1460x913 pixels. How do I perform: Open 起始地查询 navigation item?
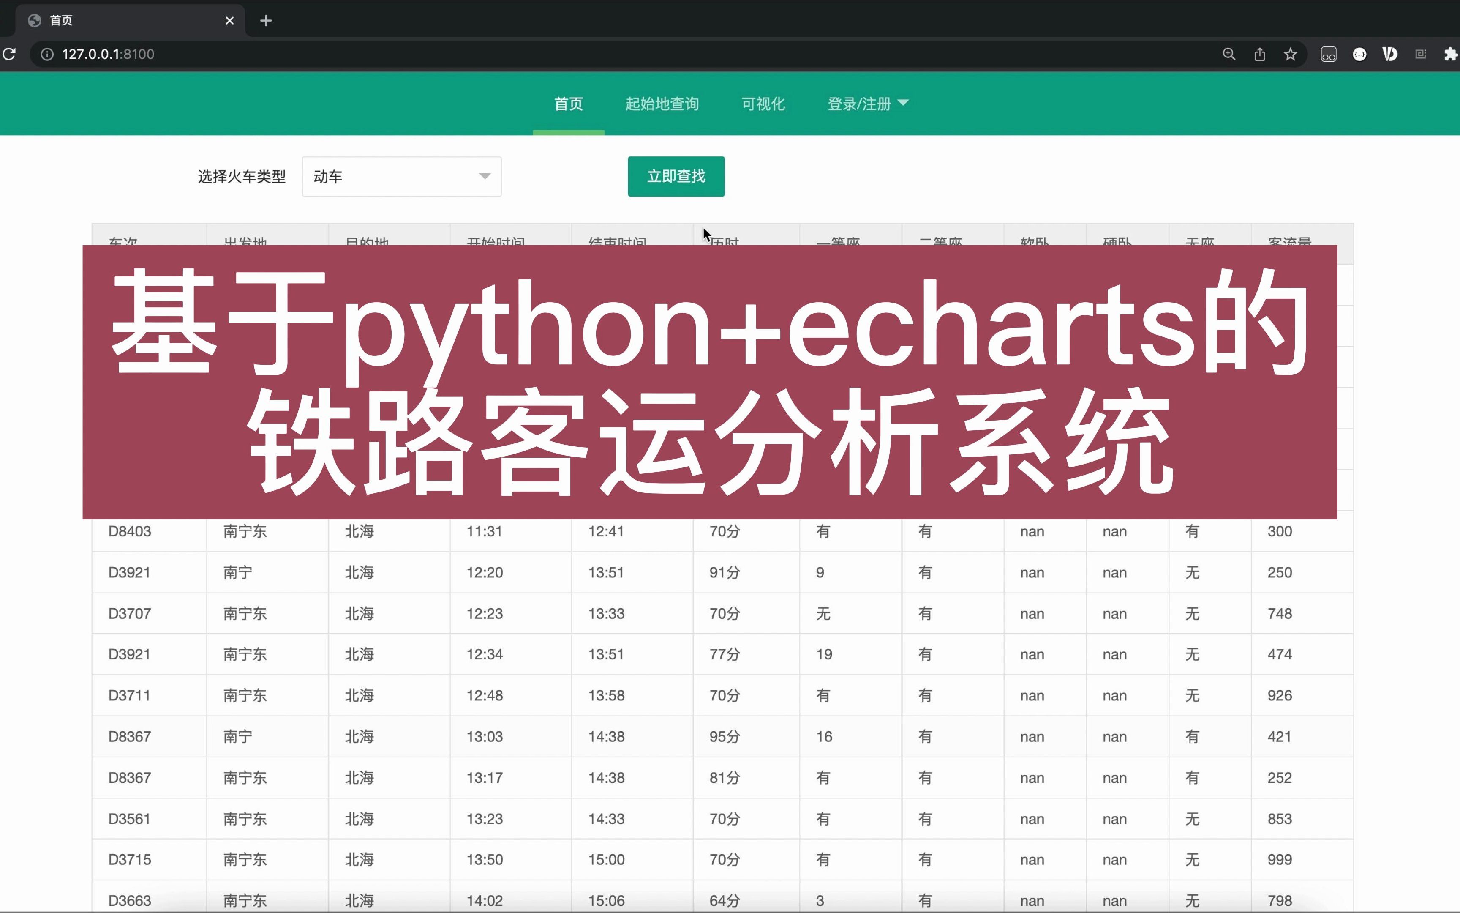[662, 104]
